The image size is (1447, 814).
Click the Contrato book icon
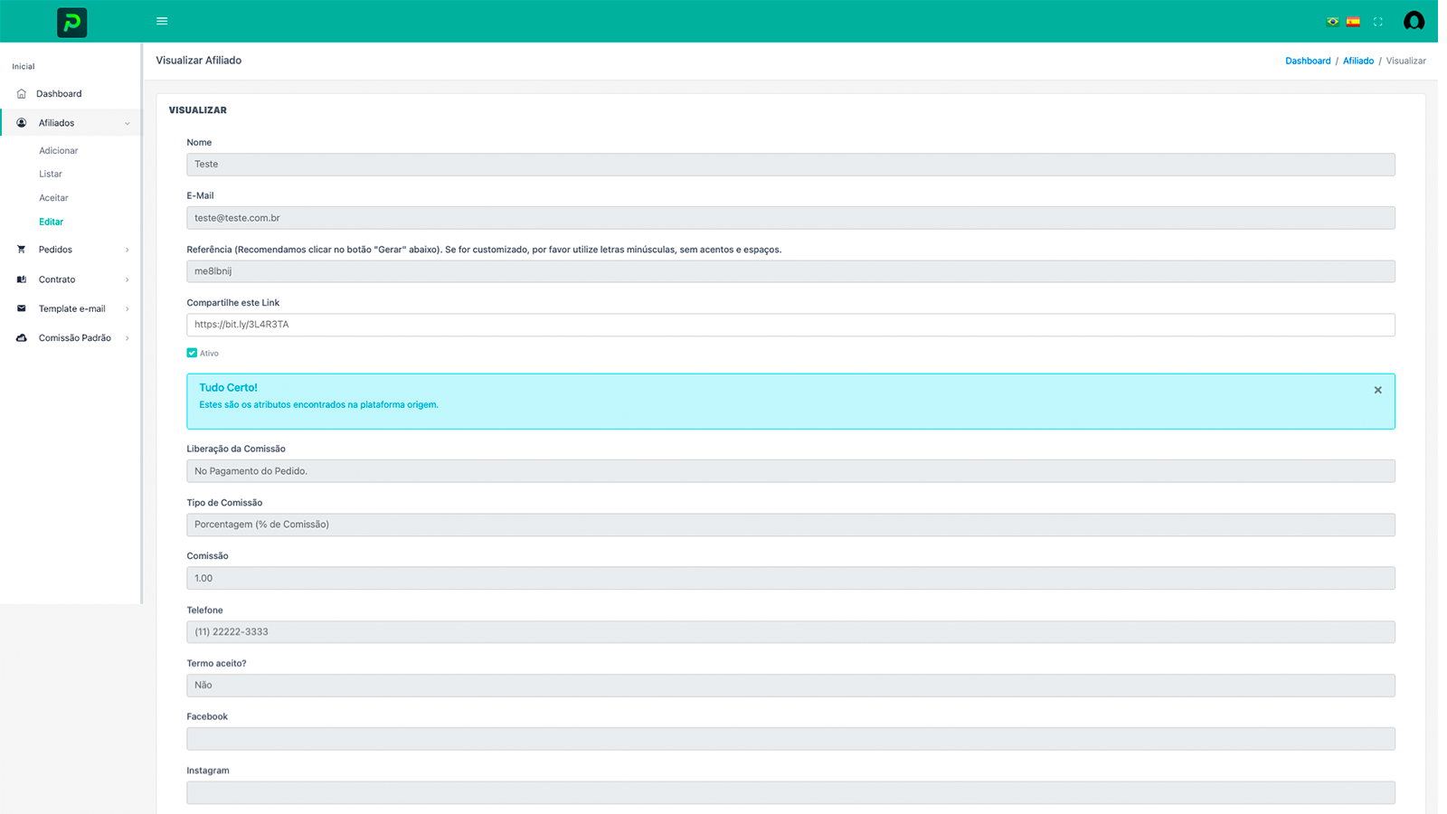click(22, 279)
